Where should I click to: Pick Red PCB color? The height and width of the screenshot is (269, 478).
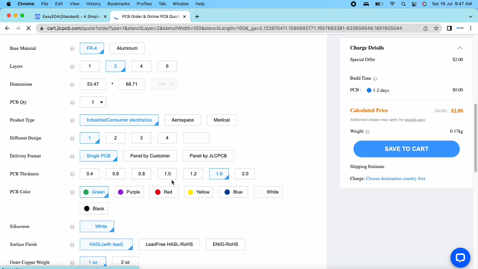(x=164, y=192)
